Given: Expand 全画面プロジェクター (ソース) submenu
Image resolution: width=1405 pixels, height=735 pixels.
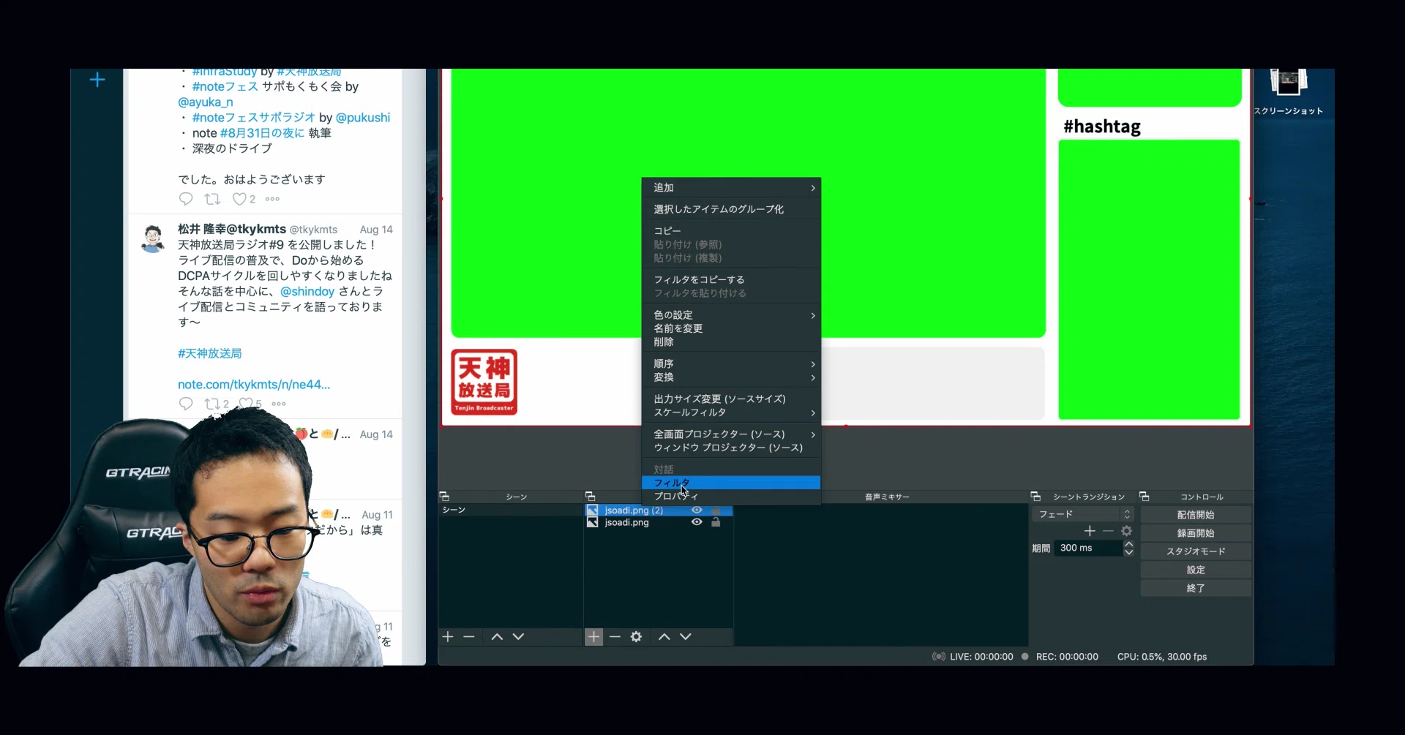Looking at the screenshot, I should [x=731, y=434].
